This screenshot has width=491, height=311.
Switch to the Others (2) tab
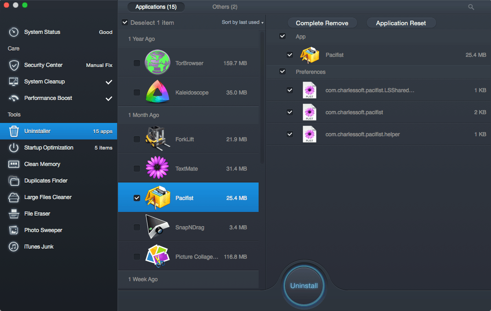(x=225, y=7)
